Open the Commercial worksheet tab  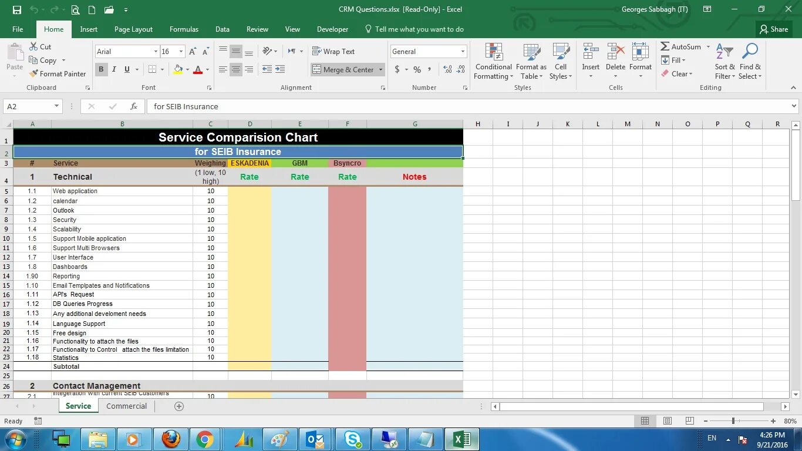click(x=126, y=406)
